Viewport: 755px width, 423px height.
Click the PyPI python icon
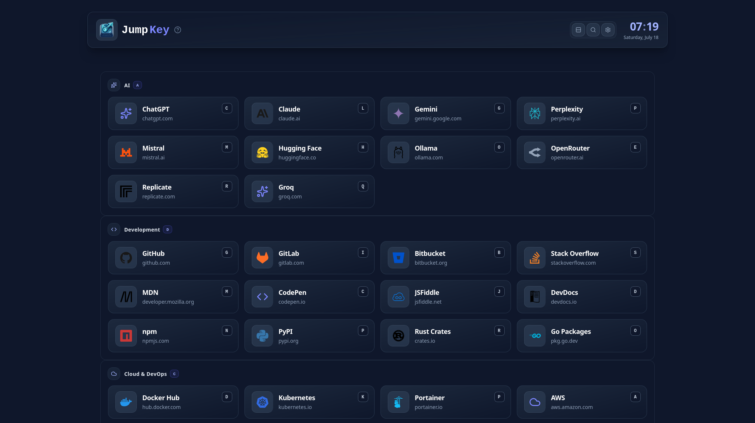click(262, 336)
